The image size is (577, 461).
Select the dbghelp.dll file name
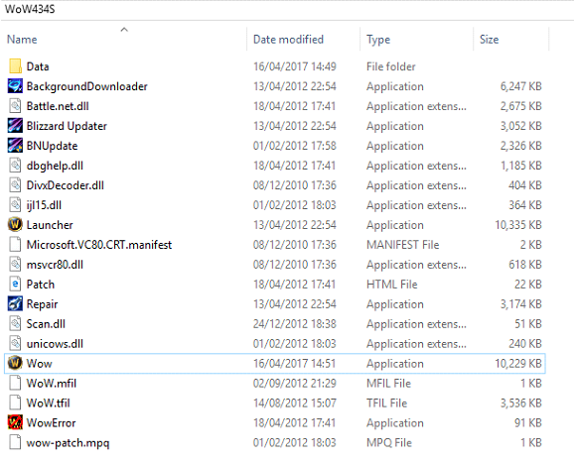55,166
